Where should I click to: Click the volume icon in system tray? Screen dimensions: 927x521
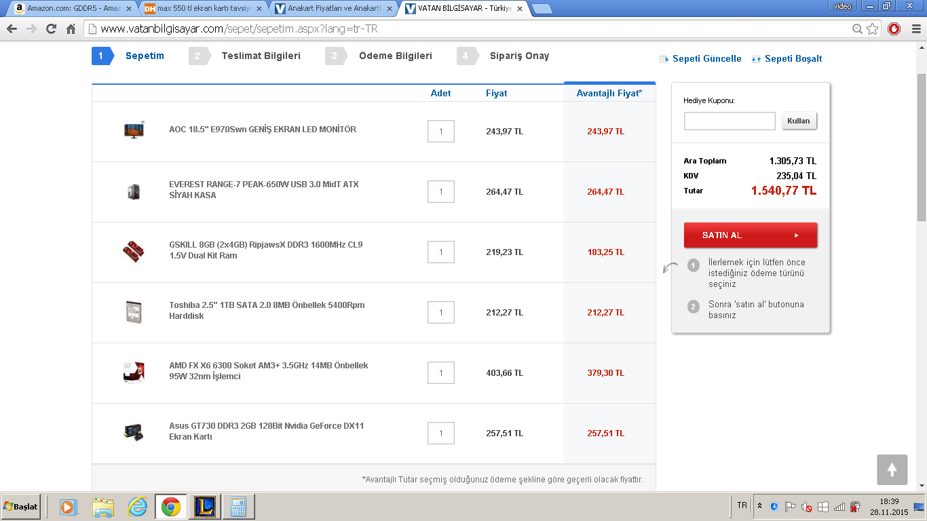pyautogui.click(x=807, y=507)
